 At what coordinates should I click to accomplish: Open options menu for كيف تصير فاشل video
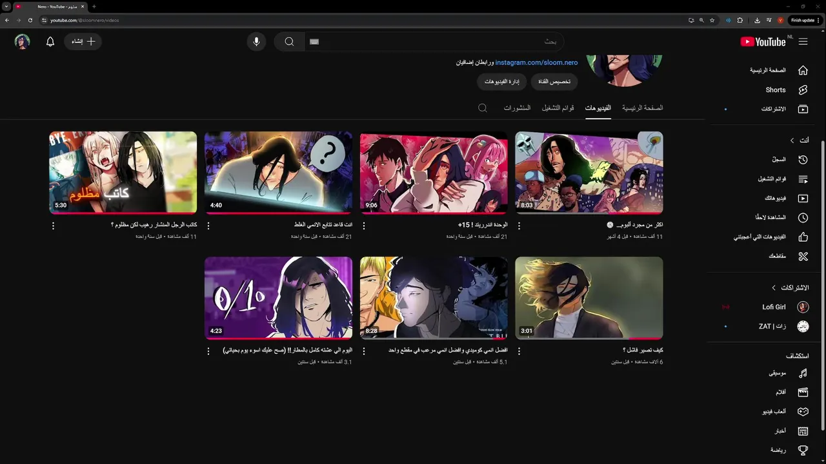[x=519, y=351]
